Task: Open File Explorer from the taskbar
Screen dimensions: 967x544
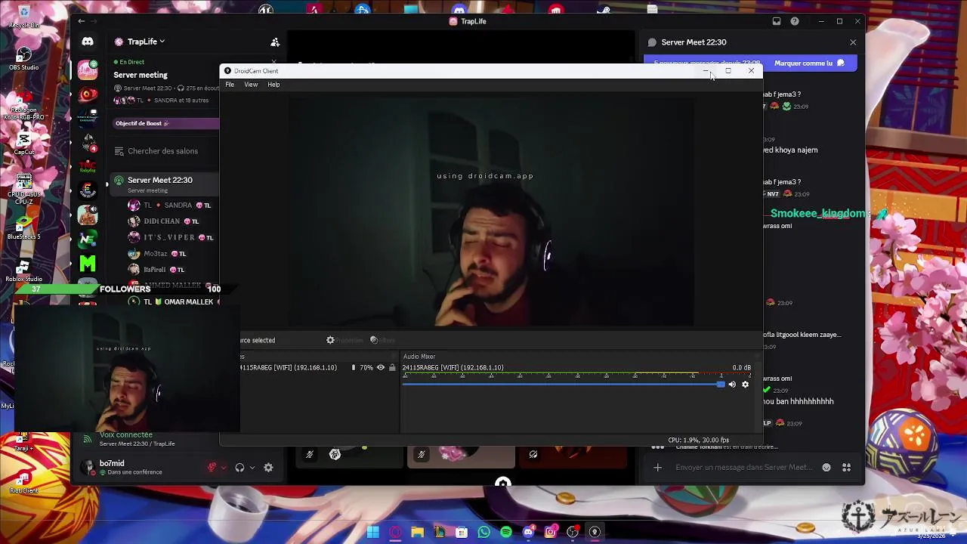Action: pos(417,533)
